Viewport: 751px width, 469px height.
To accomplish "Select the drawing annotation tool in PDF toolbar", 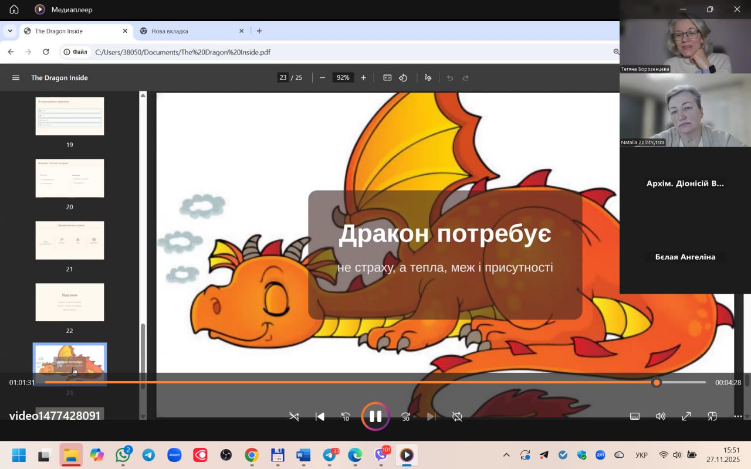I will [427, 77].
